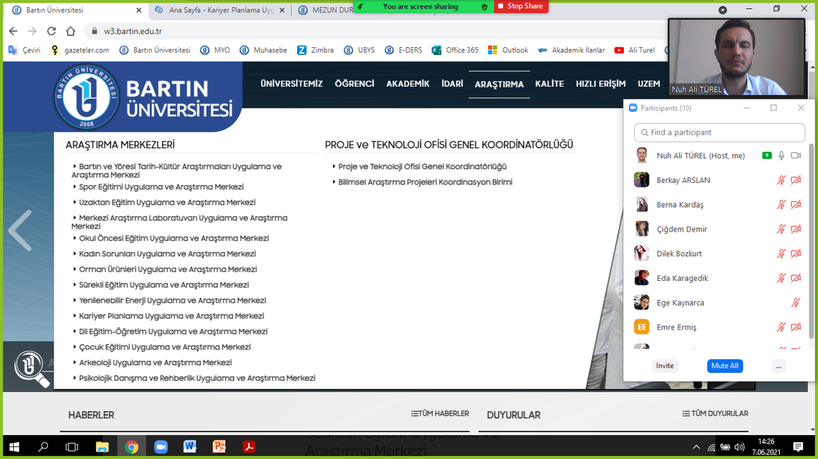The width and height of the screenshot is (818, 459).
Task: Click the previous slide arrow on banner
Action: [19, 230]
